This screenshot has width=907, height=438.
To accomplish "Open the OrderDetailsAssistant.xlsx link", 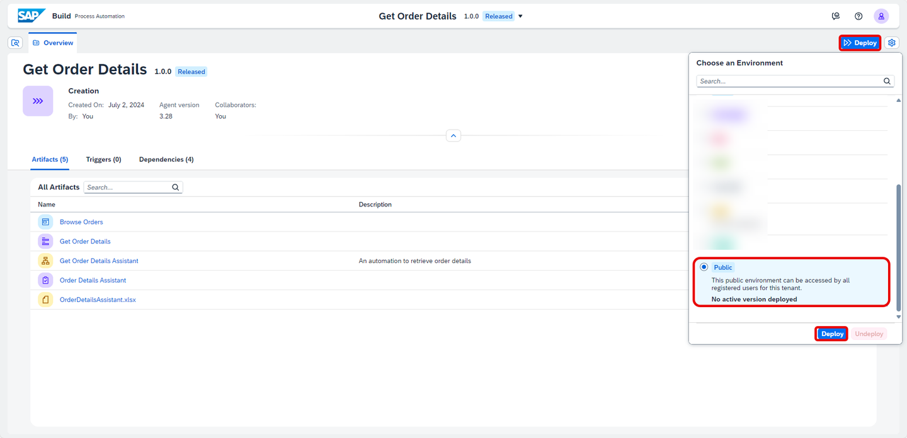I will tap(98, 300).
